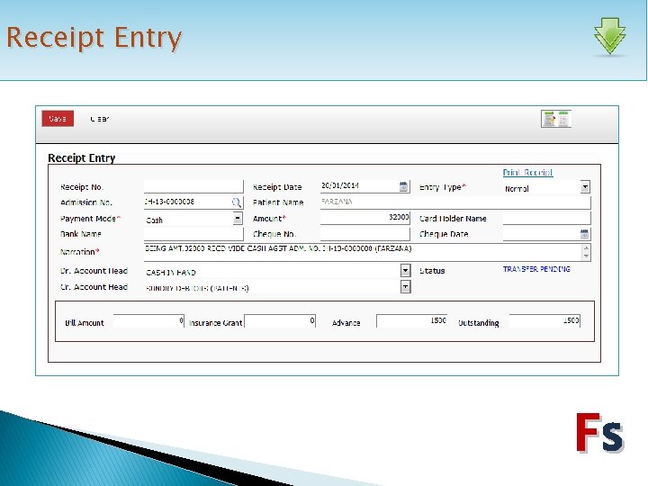Search Admission No. with magnifier icon
Viewport: 648px width, 486px height.
click(236, 202)
